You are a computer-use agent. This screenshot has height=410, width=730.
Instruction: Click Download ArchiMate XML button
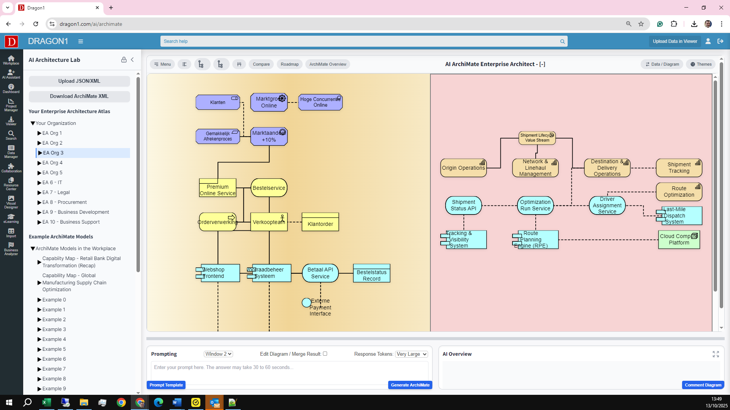point(79,96)
